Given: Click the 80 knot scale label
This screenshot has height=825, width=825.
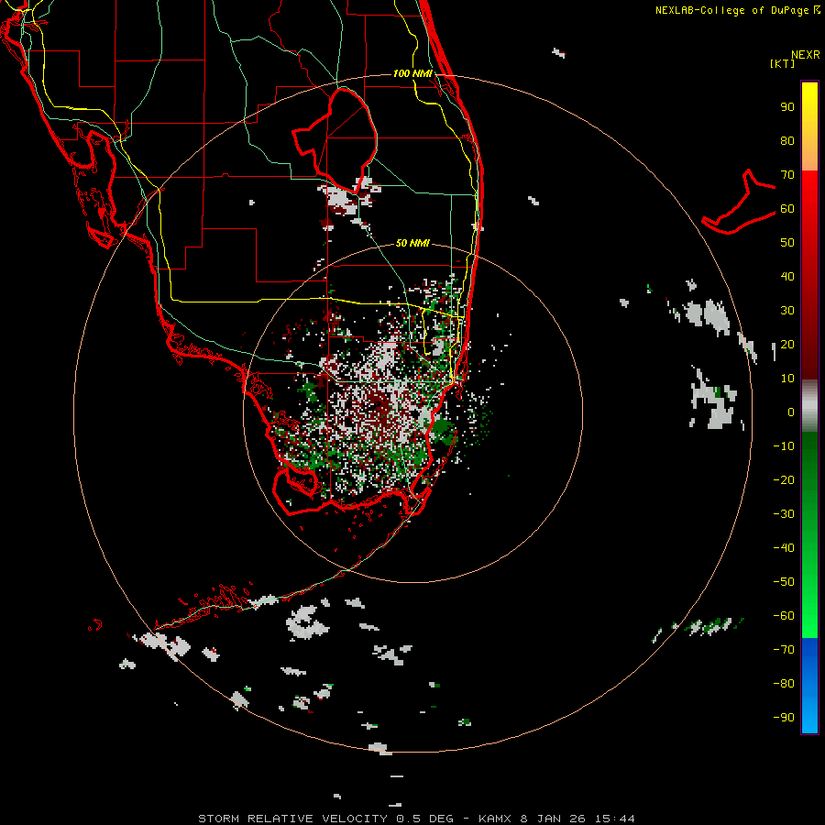Looking at the screenshot, I should (x=787, y=141).
